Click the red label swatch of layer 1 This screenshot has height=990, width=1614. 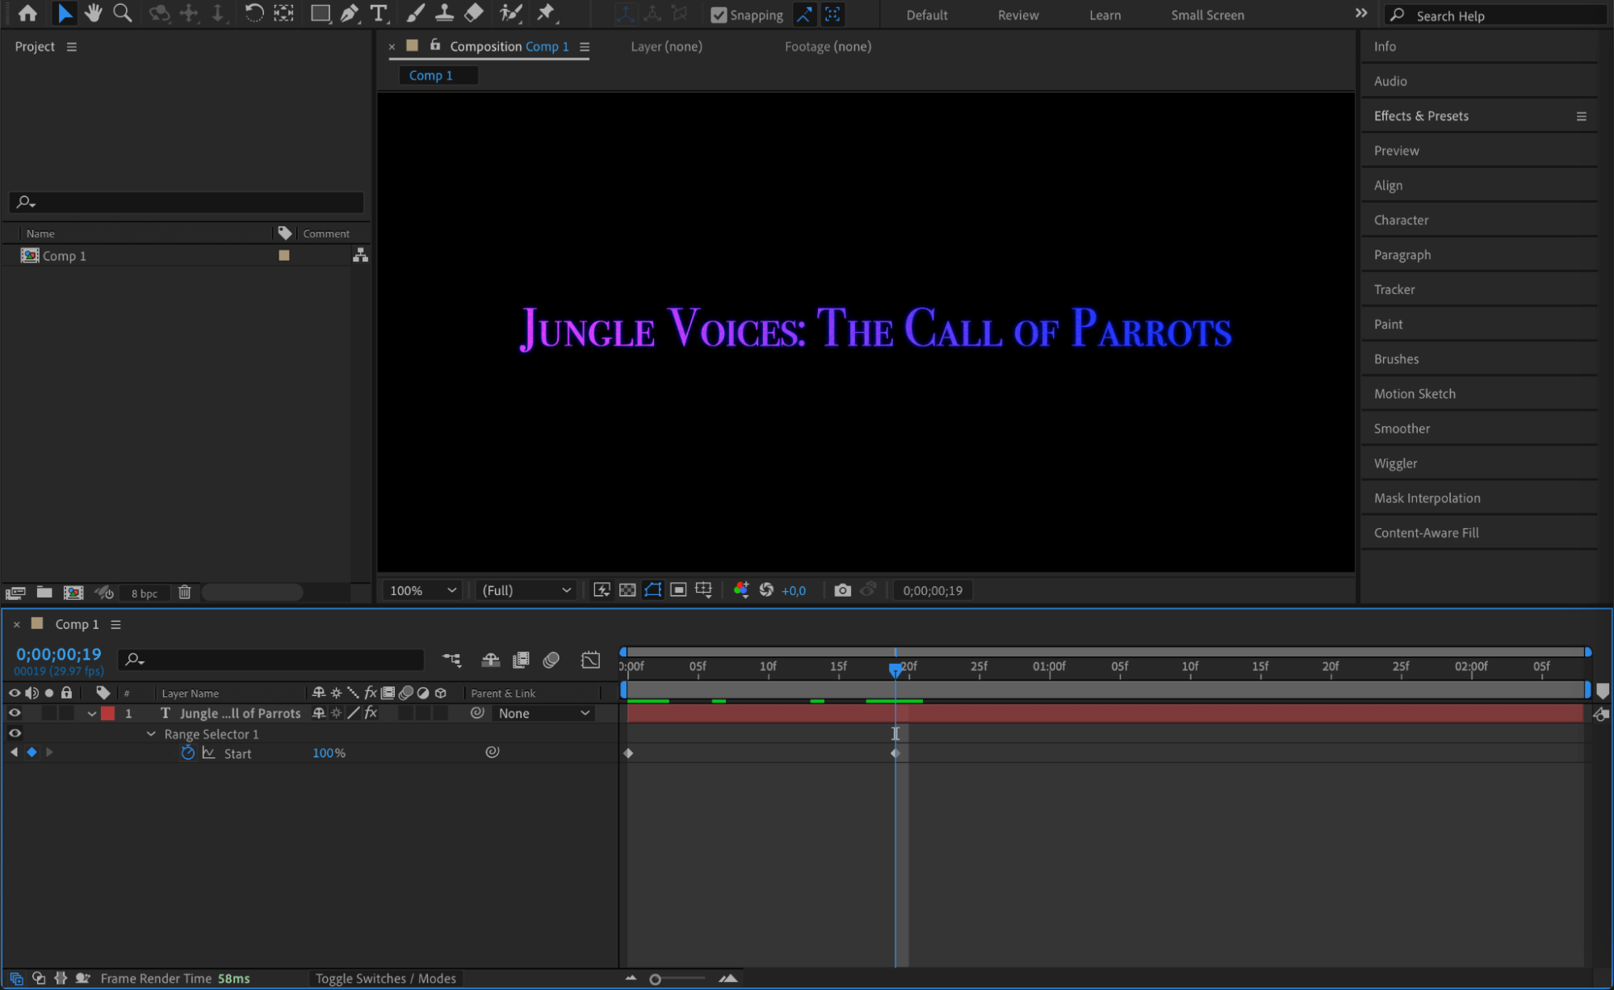pyautogui.click(x=107, y=713)
